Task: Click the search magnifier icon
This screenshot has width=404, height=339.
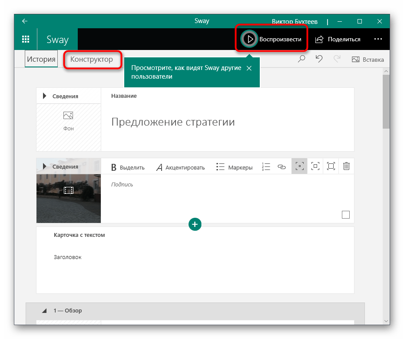Action: tap(301, 60)
